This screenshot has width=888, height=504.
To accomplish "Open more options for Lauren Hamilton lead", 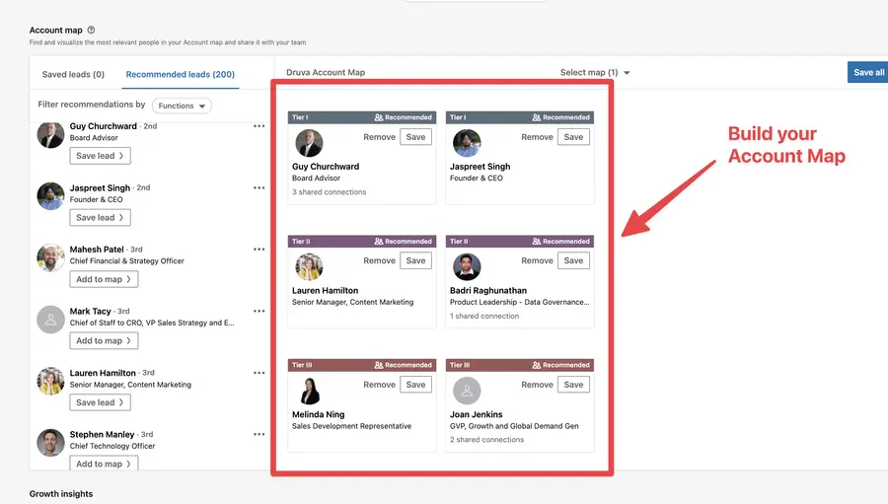I will [259, 373].
